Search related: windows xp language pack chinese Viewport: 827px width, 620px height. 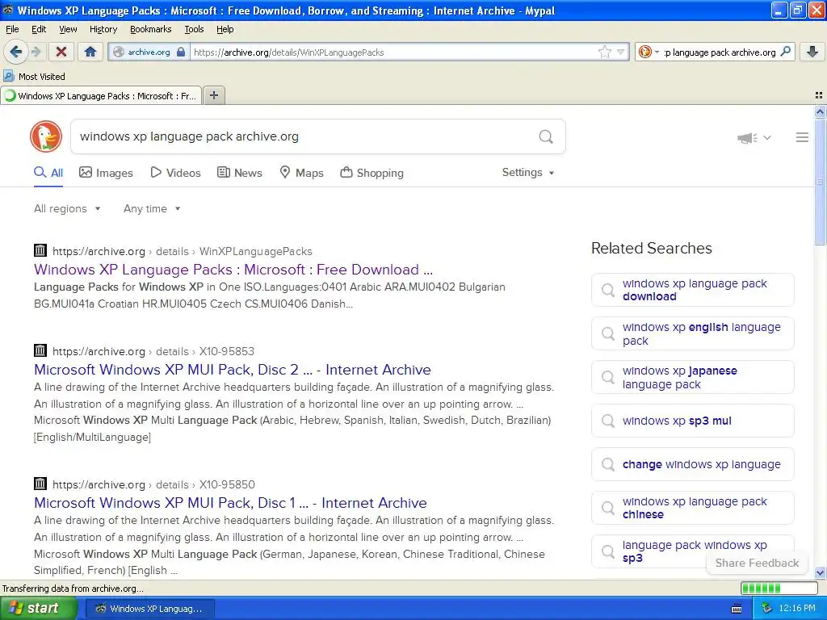(692, 508)
